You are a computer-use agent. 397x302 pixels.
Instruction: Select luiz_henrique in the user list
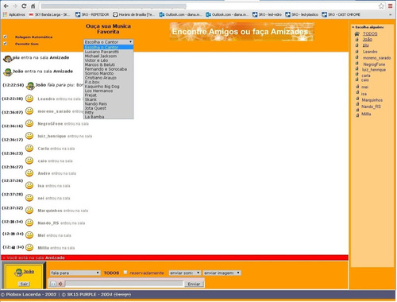click(x=374, y=70)
